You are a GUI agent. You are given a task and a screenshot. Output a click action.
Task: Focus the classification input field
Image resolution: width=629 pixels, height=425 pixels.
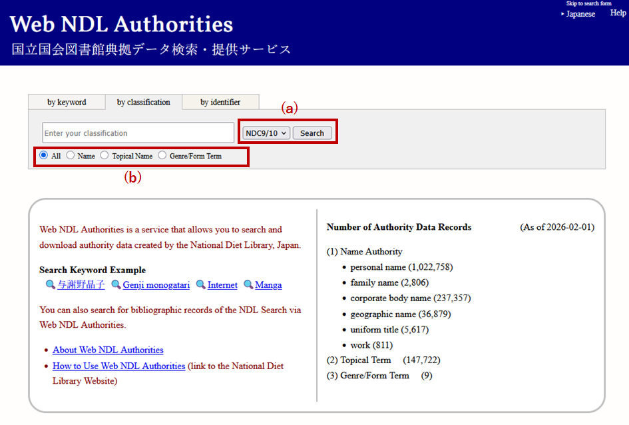(x=138, y=133)
